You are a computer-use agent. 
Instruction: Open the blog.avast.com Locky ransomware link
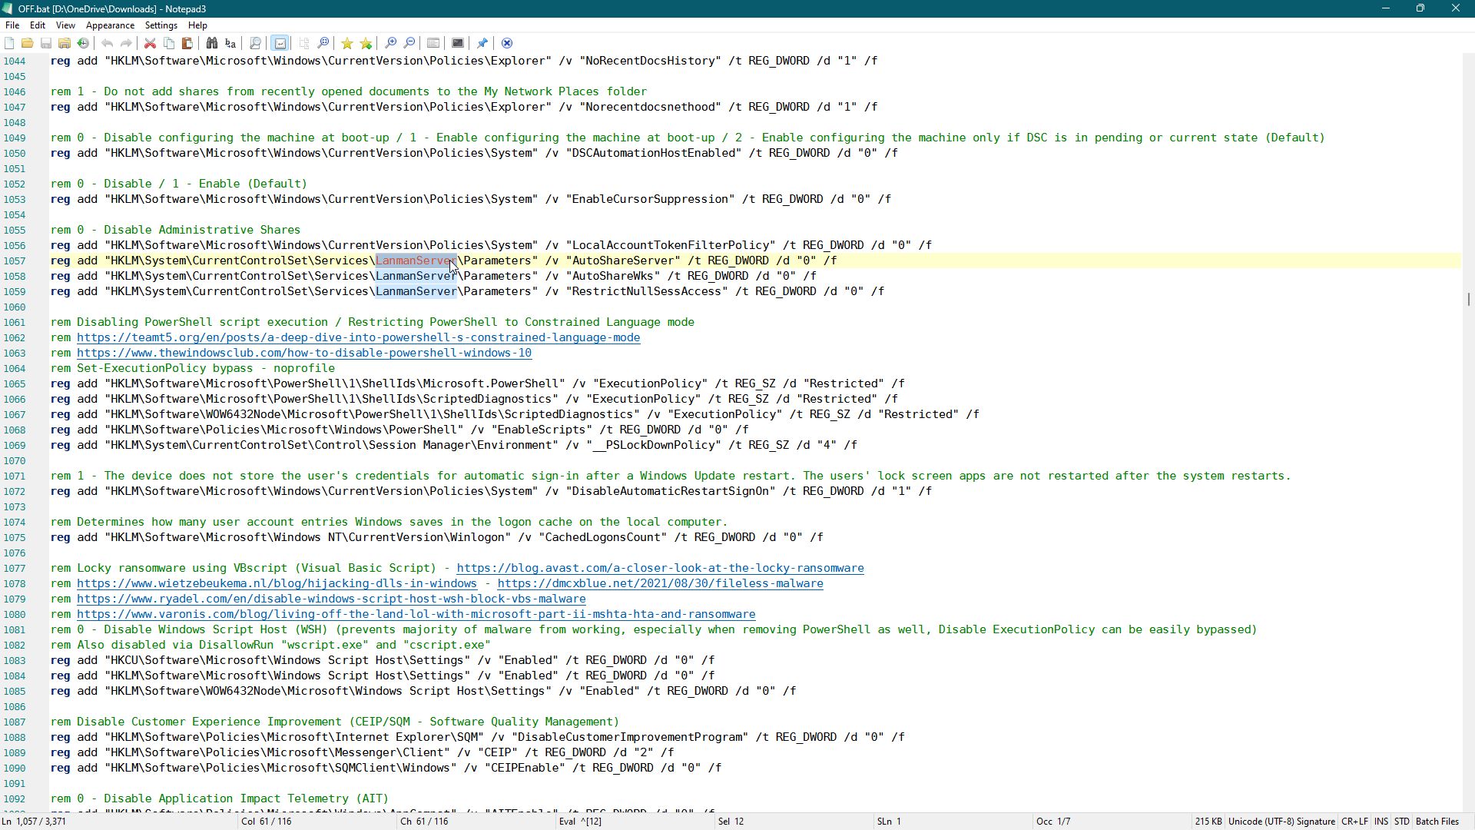pos(660,568)
